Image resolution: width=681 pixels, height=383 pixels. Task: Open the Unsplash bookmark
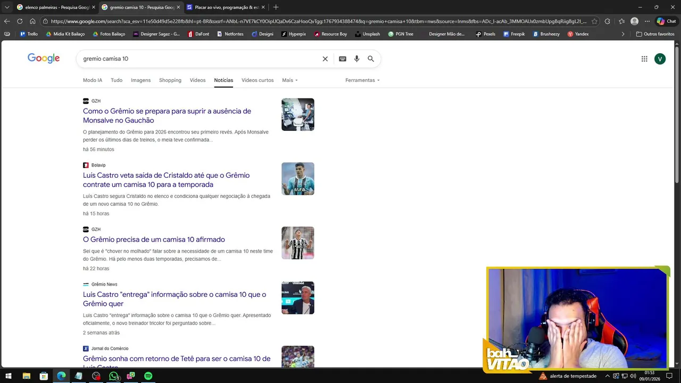click(367, 34)
